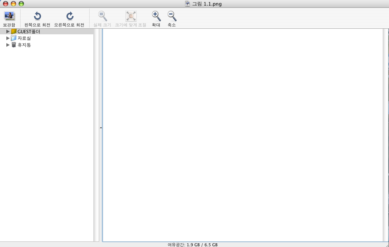Expand the GUEST폴더 disclosure triangle

coord(8,31)
